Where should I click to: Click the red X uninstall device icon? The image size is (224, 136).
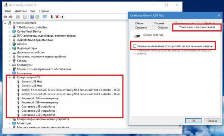(x=57, y=17)
